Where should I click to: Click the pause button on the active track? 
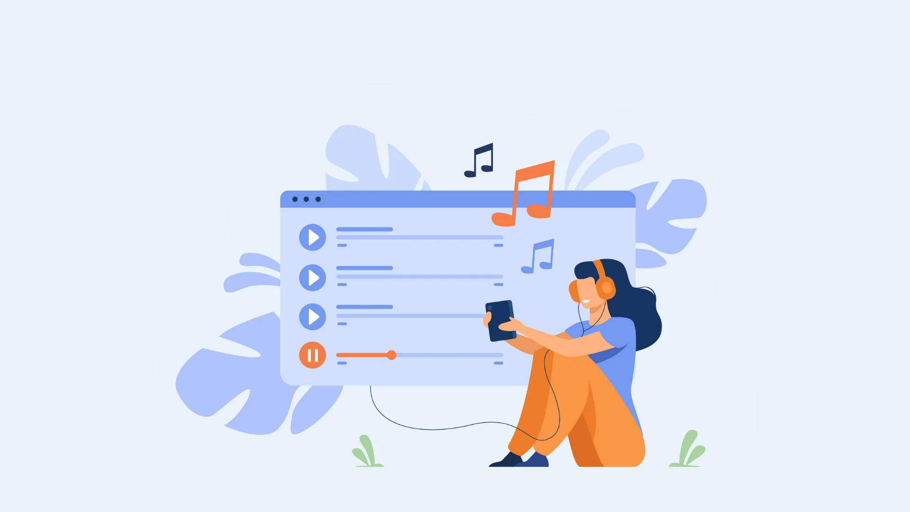[312, 355]
